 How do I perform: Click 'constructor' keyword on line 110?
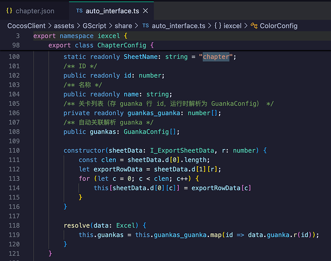pos(84,150)
